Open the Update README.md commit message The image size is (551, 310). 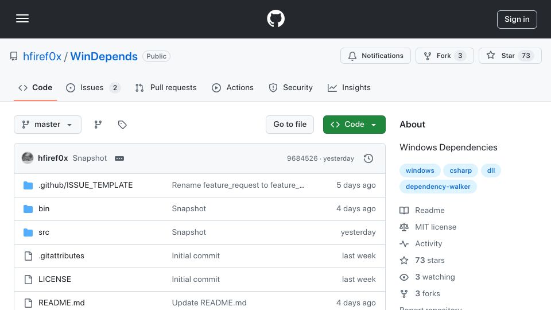[x=209, y=303]
